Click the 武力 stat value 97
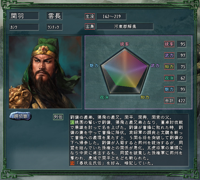This screenshot has width=200, height=180. (x=182, y=55)
